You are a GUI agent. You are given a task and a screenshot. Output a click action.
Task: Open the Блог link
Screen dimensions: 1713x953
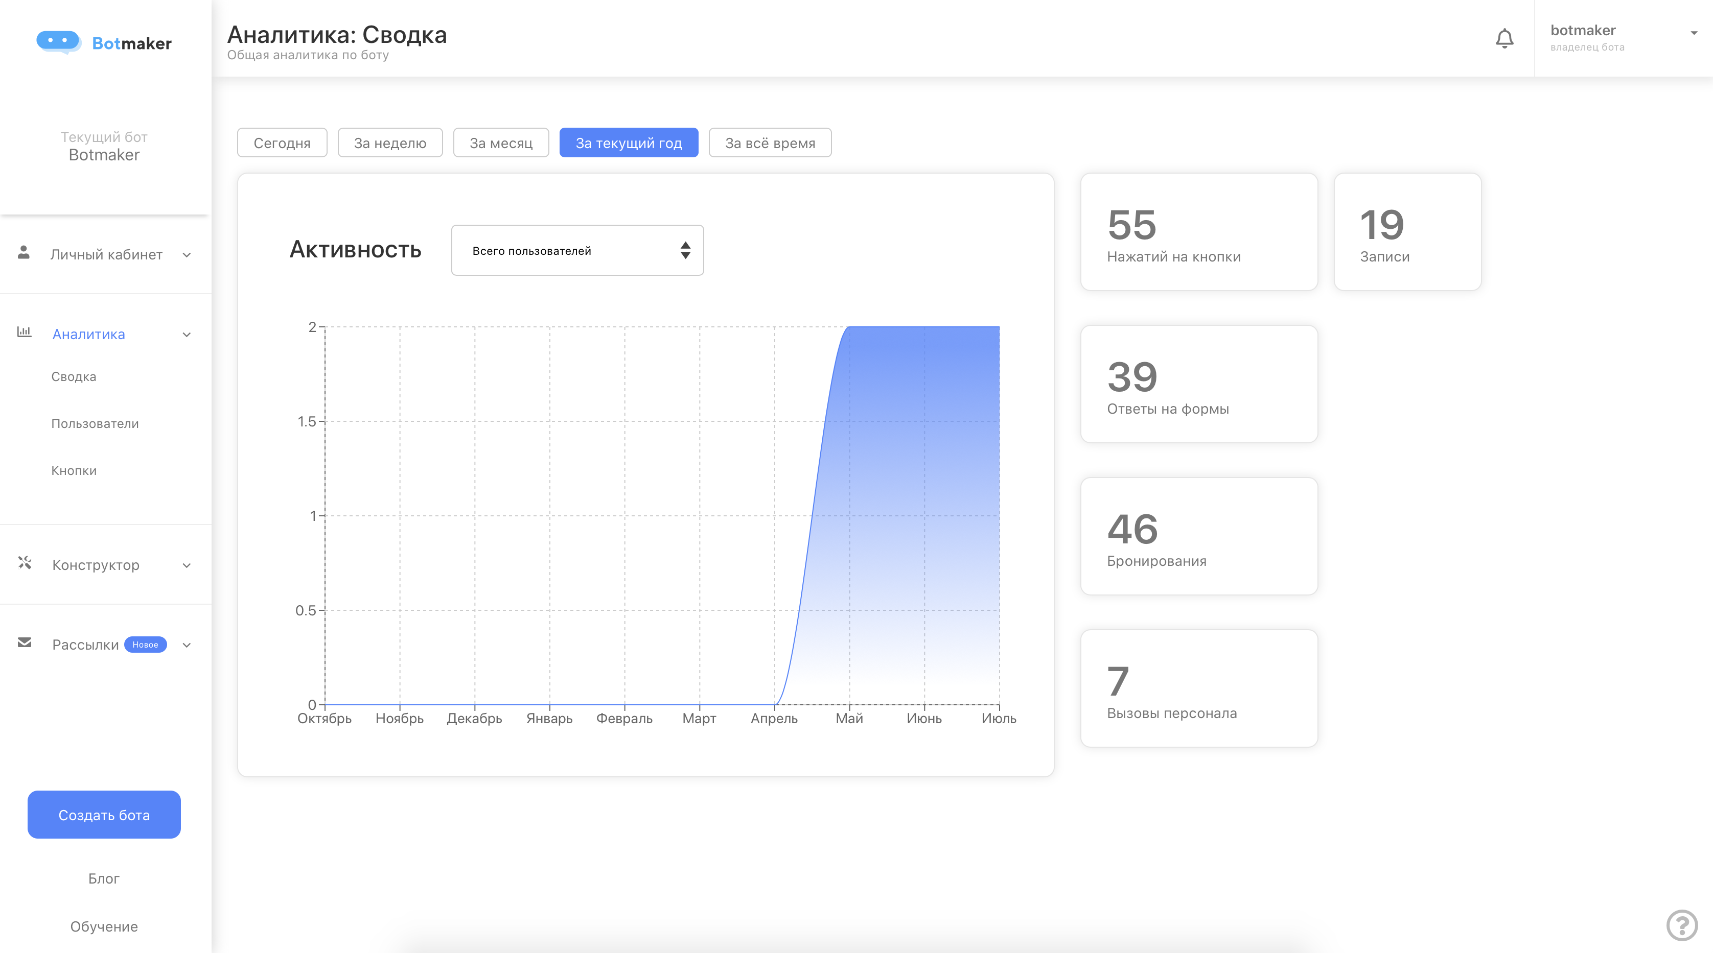(104, 878)
